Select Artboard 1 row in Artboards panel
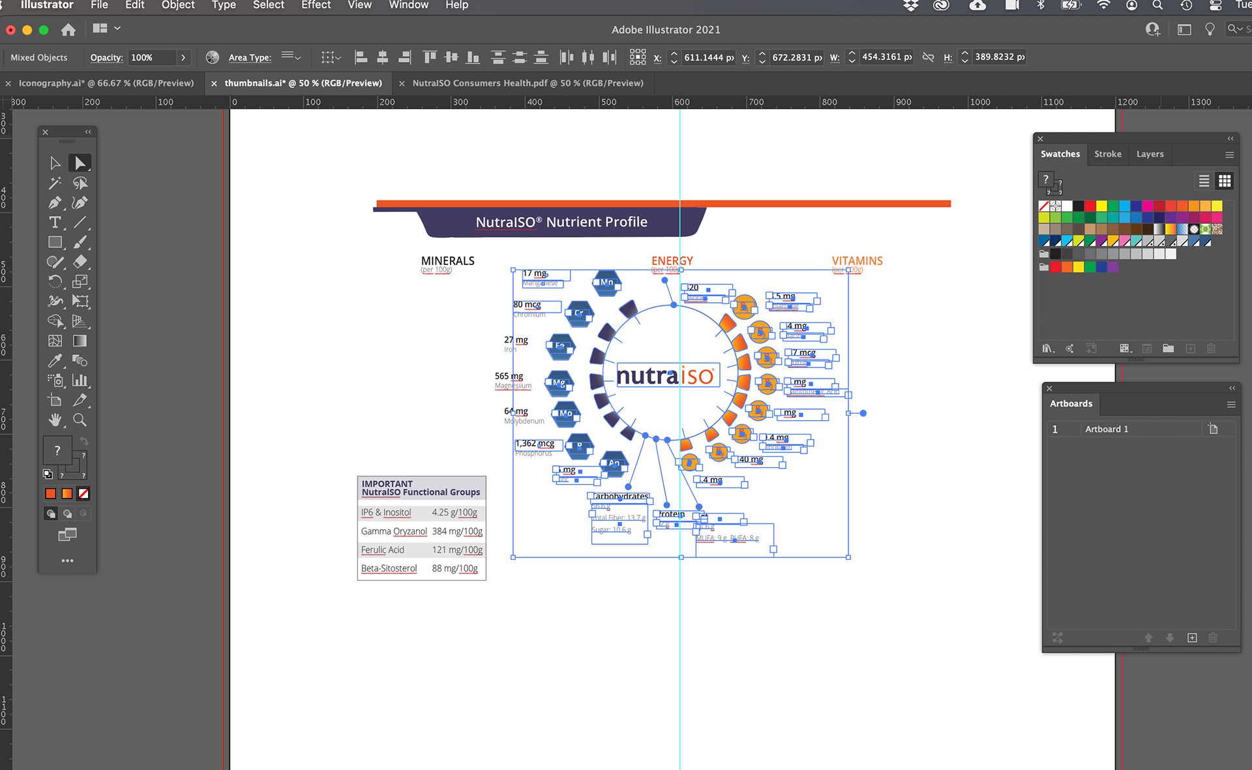This screenshot has height=770, width=1252. pos(1141,429)
